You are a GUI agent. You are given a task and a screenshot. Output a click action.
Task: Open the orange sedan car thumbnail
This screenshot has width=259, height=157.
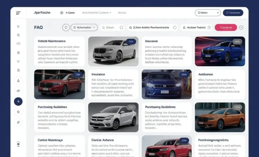220,117
